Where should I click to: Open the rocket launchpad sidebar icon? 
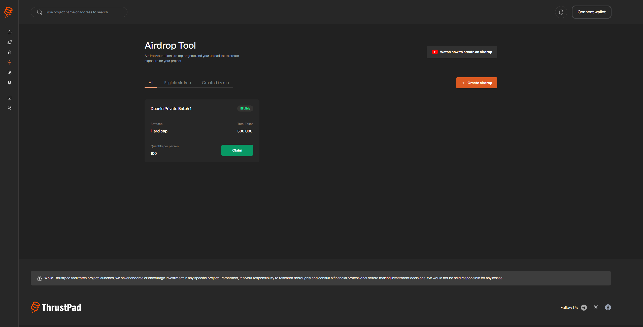coord(10,42)
